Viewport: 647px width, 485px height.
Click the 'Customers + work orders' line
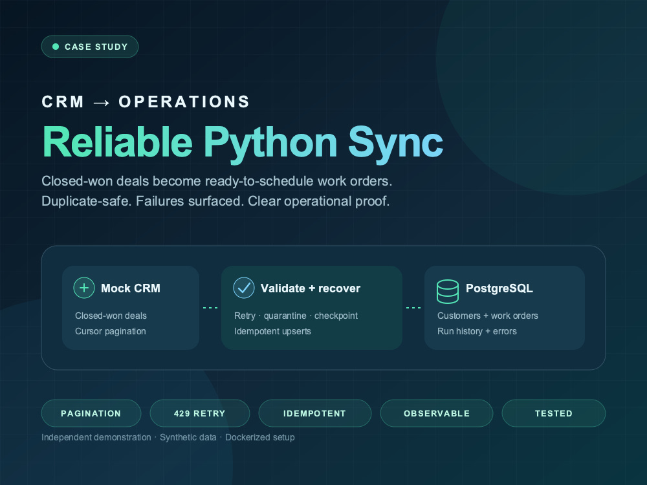coord(488,316)
